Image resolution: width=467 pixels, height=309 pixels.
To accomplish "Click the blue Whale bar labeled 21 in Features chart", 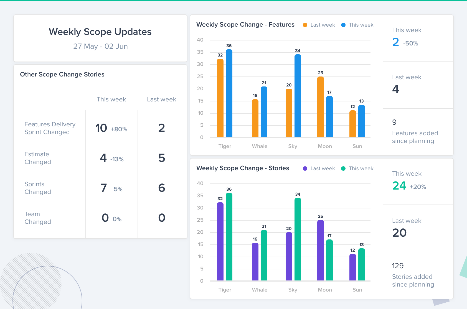I will click(264, 112).
